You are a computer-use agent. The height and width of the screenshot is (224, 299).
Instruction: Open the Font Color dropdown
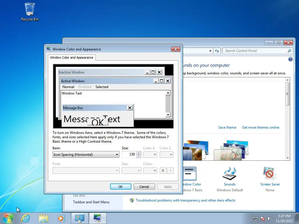pyautogui.click(x=150, y=170)
